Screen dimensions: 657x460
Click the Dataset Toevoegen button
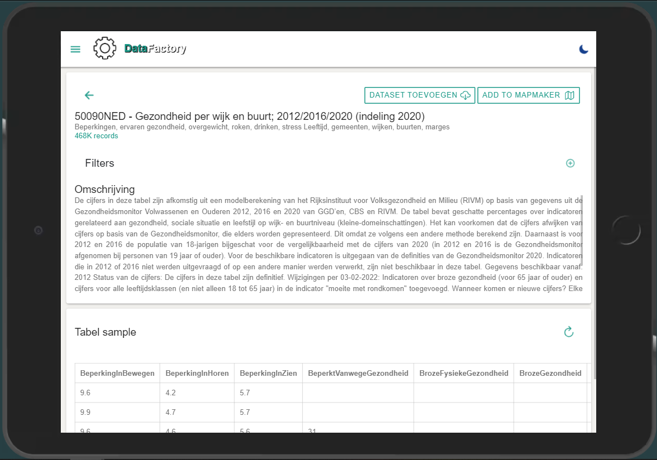[x=419, y=95]
